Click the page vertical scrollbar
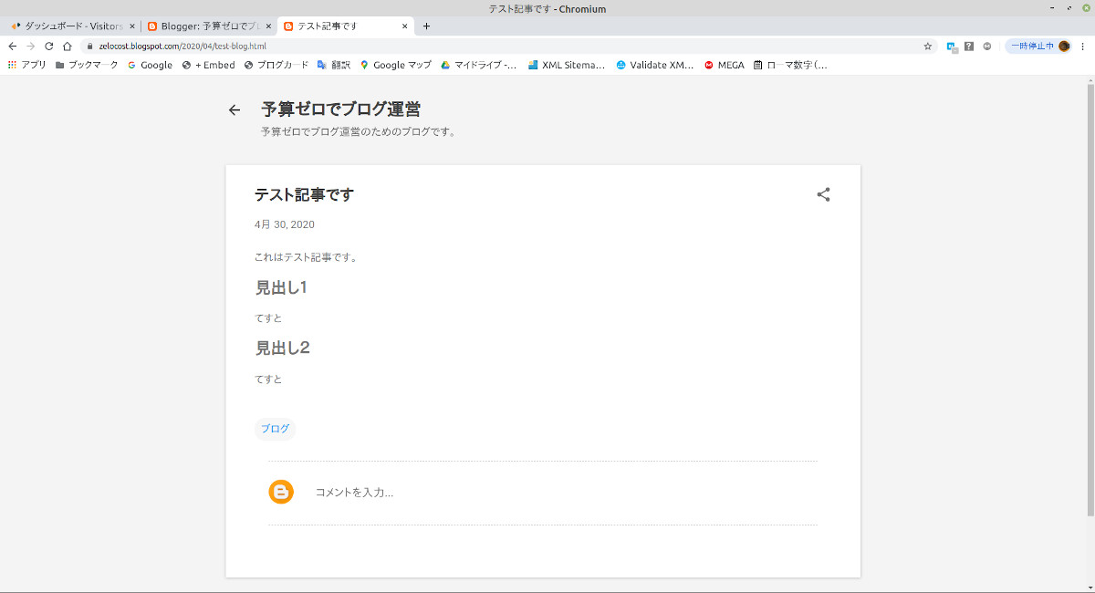 click(x=1090, y=298)
